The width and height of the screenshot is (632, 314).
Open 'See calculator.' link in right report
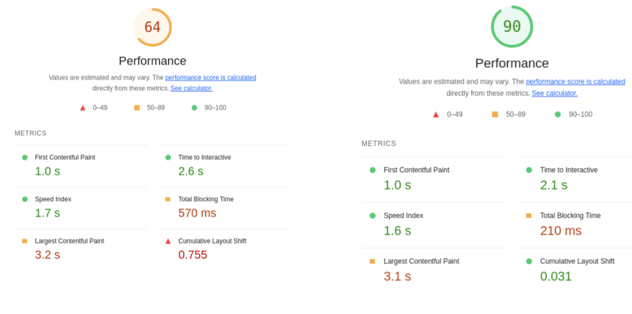pyautogui.click(x=554, y=93)
